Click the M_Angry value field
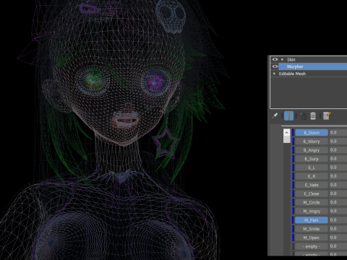347x260 pixels. point(338,211)
